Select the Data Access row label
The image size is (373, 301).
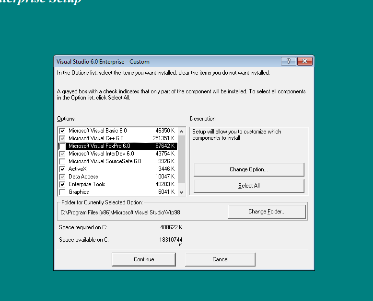tap(83, 177)
